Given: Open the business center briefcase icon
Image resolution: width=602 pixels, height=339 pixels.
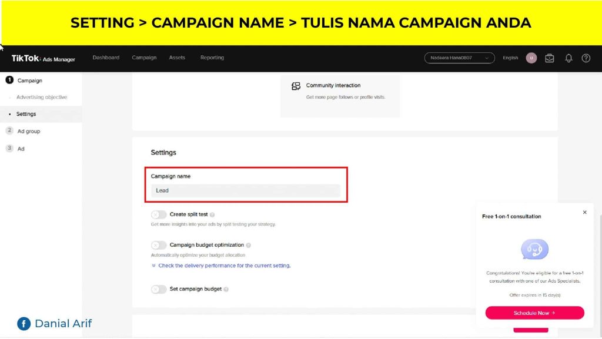Looking at the screenshot, I should [550, 58].
